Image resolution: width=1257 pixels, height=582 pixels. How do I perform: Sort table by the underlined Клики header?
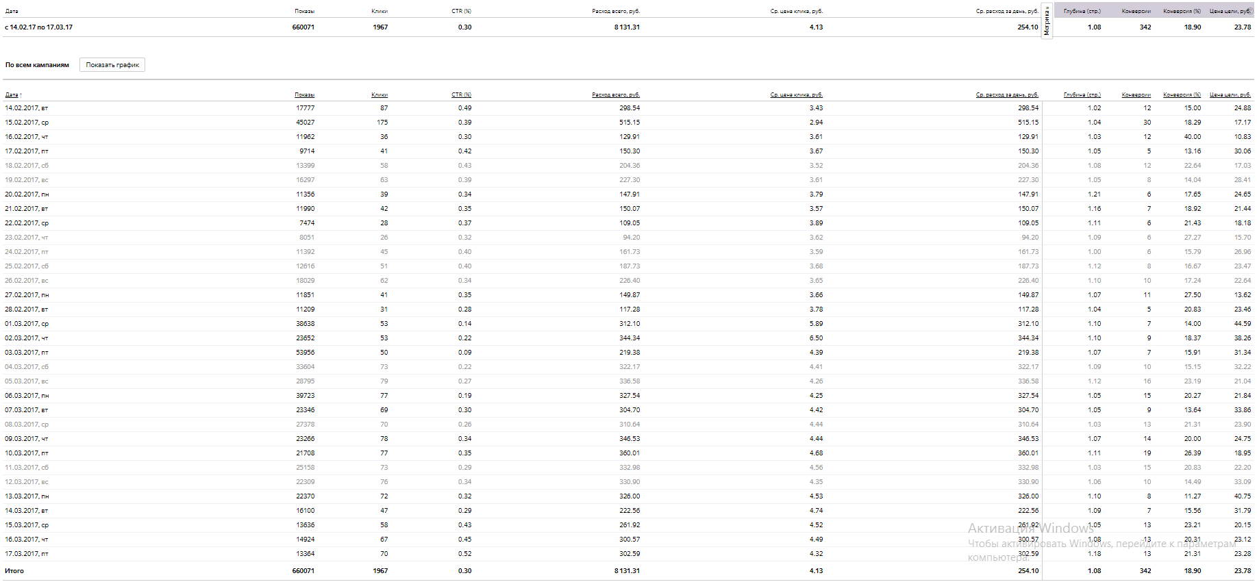379,94
